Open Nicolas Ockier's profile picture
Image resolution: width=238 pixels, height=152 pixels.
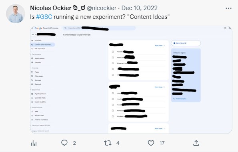pyautogui.click(x=16, y=14)
